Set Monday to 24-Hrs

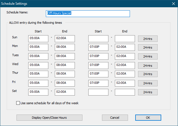tap(148, 47)
